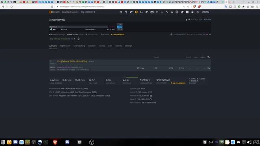
Task: Copy the Local IP 192.168.1.251
Action: 150,99
